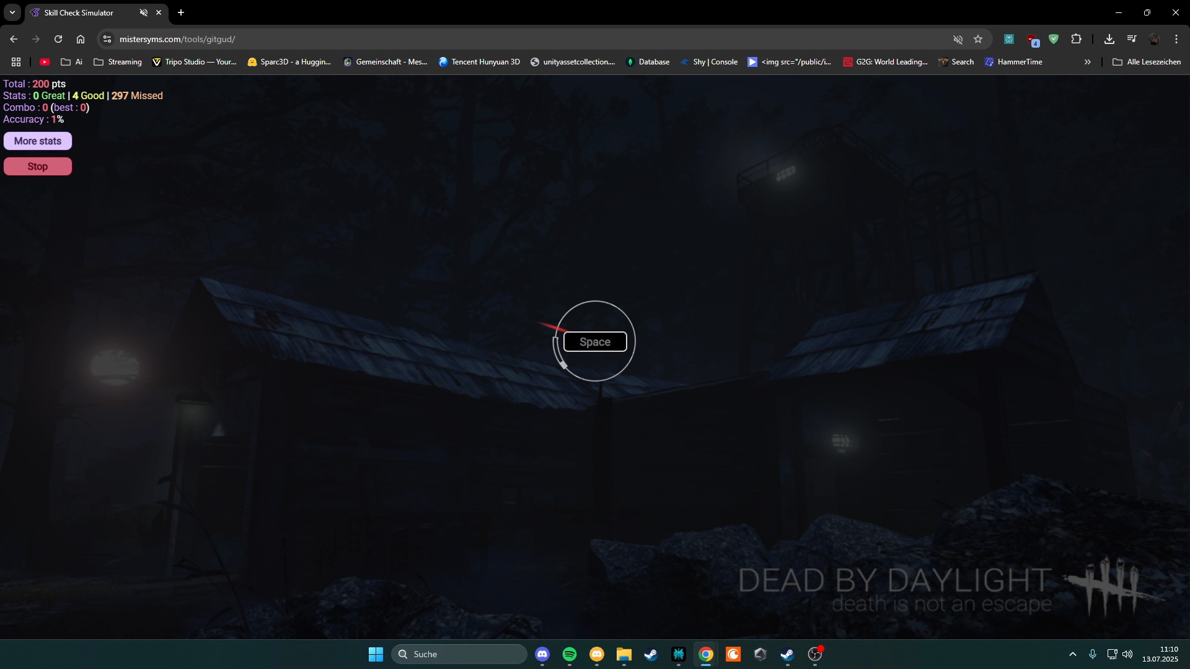
Task: Enable the microphone from the system tray
Action: 1093,654
